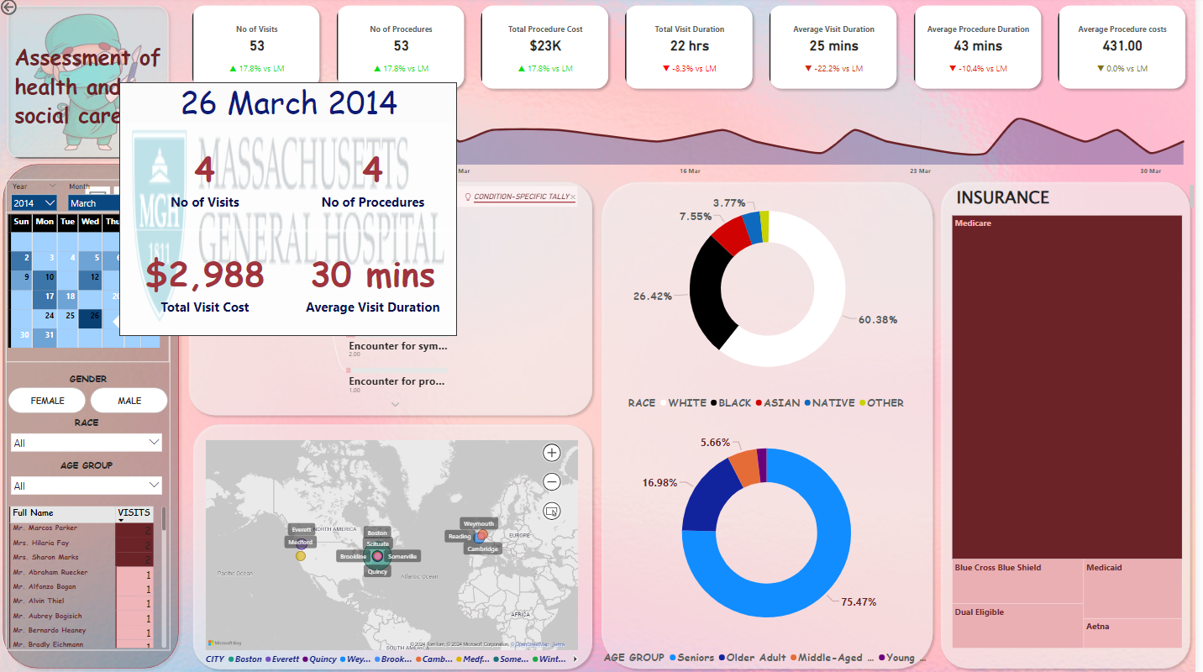This screenshot has width=1203, height=672.
Task: Select the Medicare block in the treemap
Action: pyautogui.click(x=1067, y=386)
